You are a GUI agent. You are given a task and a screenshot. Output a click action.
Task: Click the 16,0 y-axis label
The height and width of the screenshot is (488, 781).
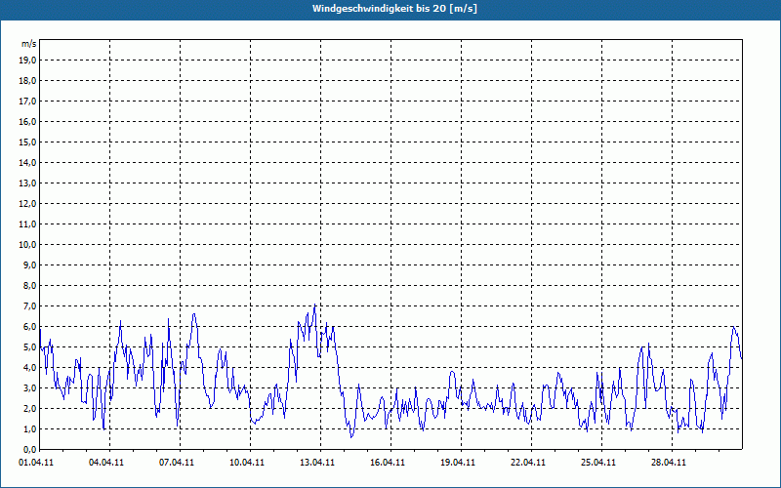[28, 121]
